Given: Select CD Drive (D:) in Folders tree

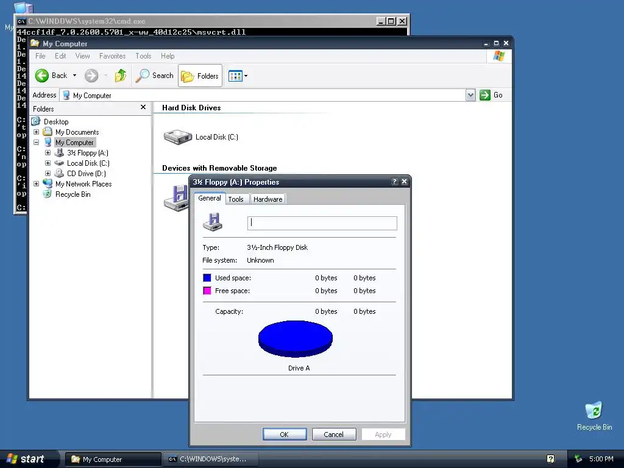Looking at the screenshot, I should click(x=87, y=174).
